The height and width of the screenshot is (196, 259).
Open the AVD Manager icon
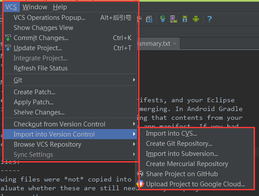point(173,19)
